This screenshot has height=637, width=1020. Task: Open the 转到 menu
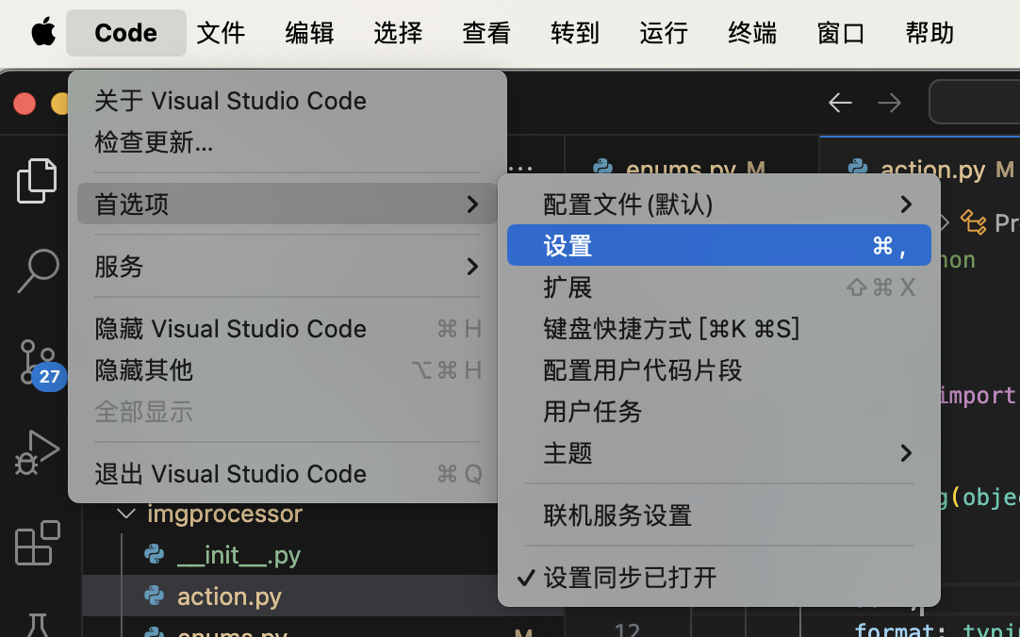pos(574,32)
